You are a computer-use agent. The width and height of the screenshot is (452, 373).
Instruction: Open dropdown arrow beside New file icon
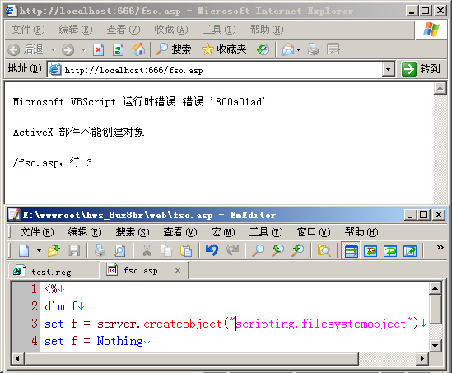39,250
